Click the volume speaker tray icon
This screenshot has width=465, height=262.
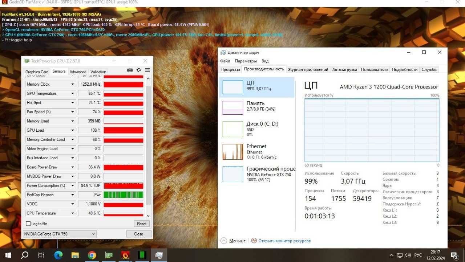click(408, 255)
